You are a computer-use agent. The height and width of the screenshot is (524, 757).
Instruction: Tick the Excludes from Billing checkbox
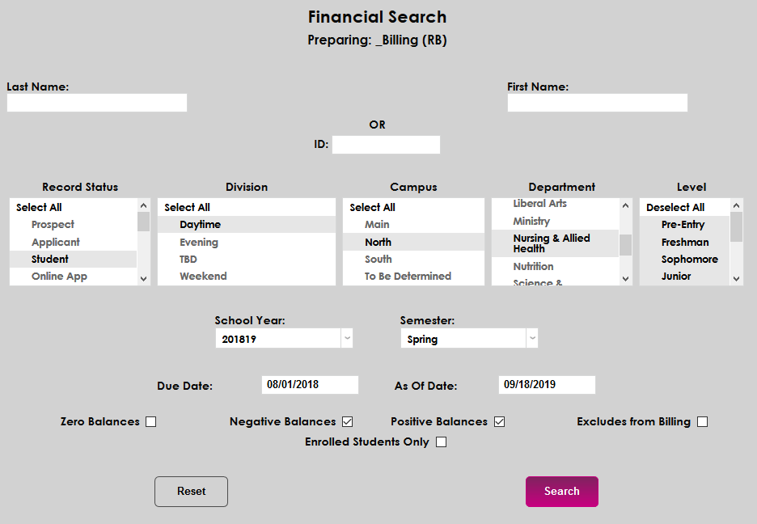tap(702, 421)
